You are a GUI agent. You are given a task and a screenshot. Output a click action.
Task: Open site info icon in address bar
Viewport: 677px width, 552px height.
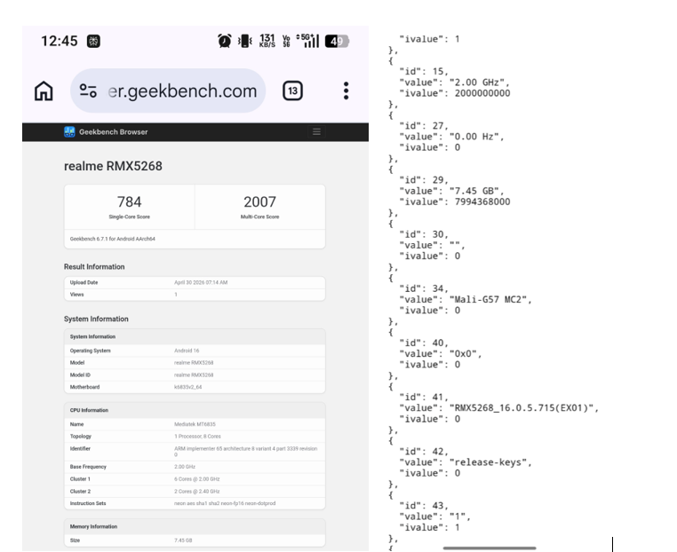[x=88, y=91]
